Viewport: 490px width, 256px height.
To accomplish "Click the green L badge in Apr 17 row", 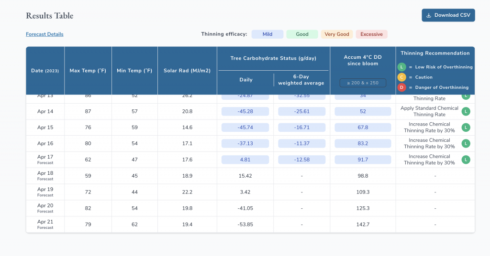I will click(466, 160).
